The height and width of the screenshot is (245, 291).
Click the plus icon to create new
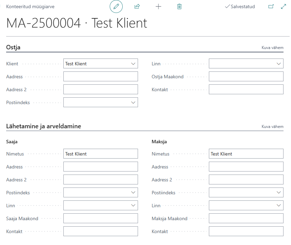[158, 7]
